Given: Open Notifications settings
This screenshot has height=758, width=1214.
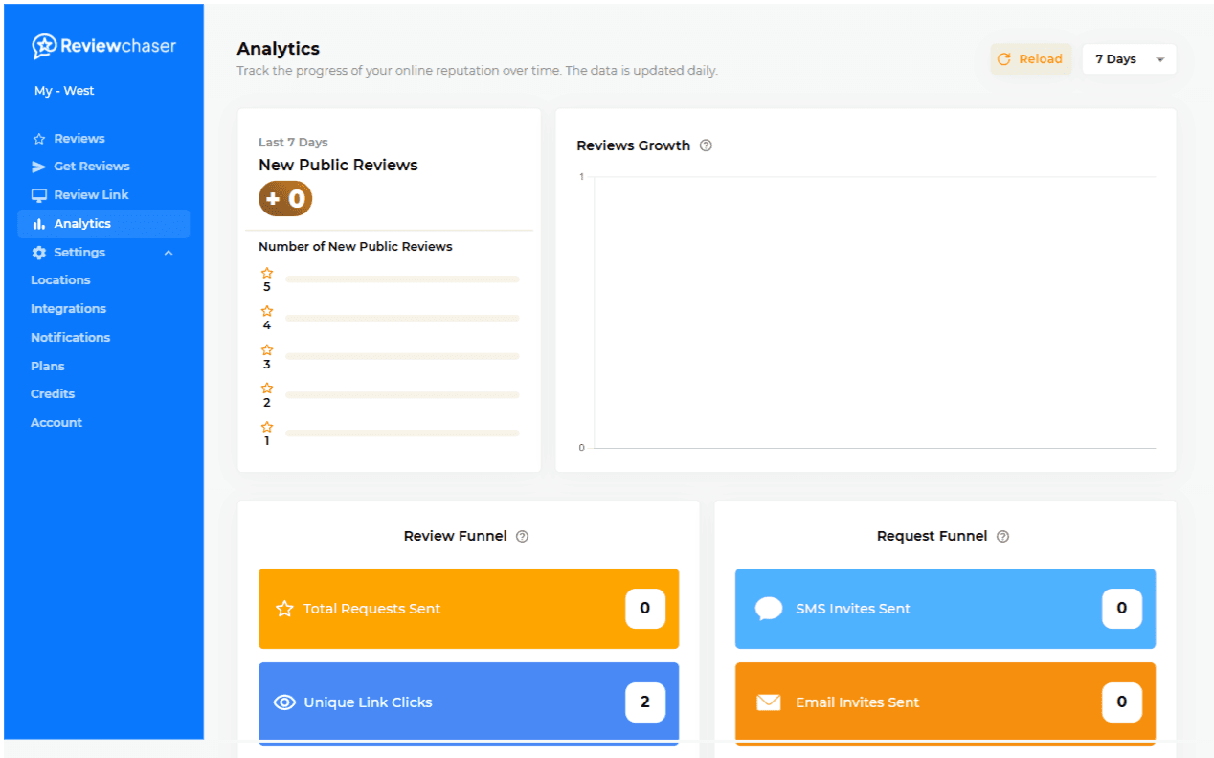Looking at the screenshot, I should [x=70, y=338].
